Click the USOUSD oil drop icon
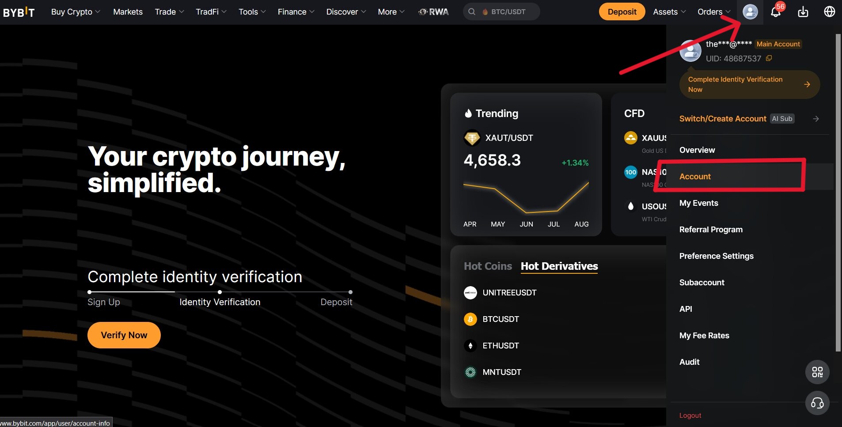This screenshot has width=842, height=427. click(x=631, y=206)
